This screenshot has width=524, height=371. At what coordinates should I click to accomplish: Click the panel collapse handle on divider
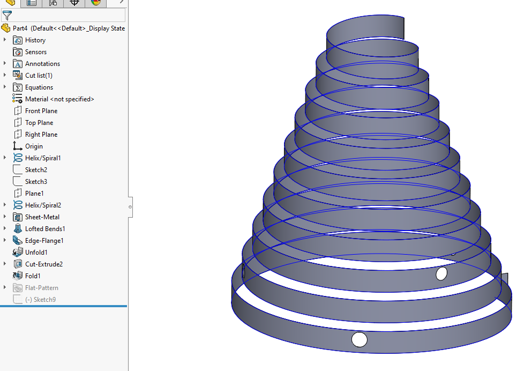pos(130,206)
